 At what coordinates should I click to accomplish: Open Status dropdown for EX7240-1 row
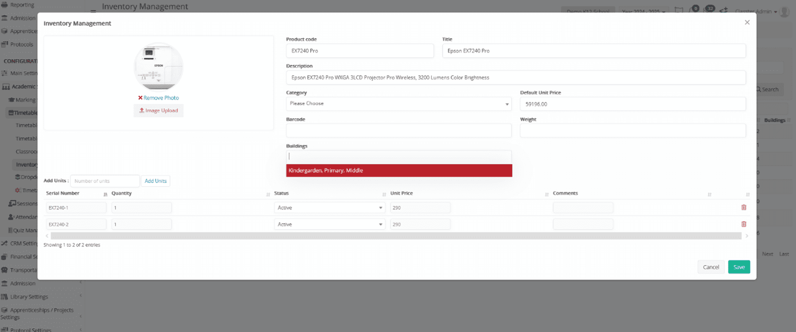click(329, 208)
